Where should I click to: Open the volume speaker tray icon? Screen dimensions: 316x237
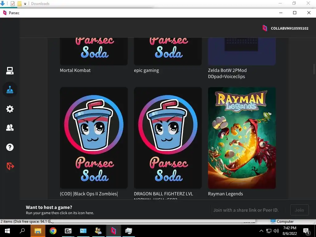coord(276,231)
